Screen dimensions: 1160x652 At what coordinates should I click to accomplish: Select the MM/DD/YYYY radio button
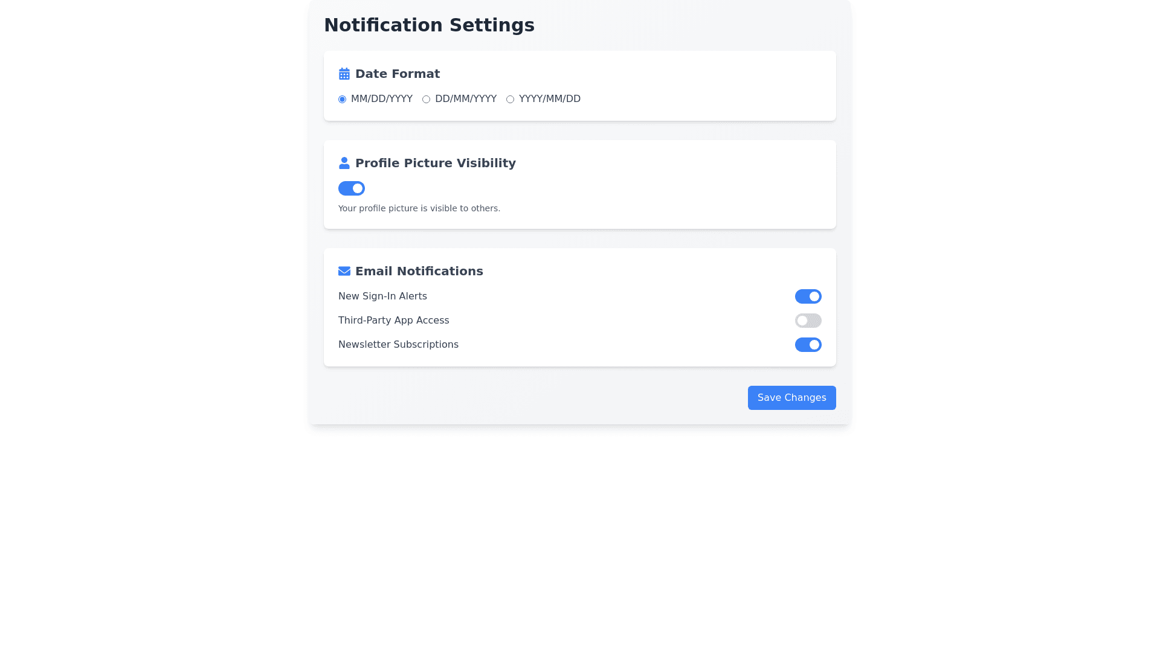(343, 100)
